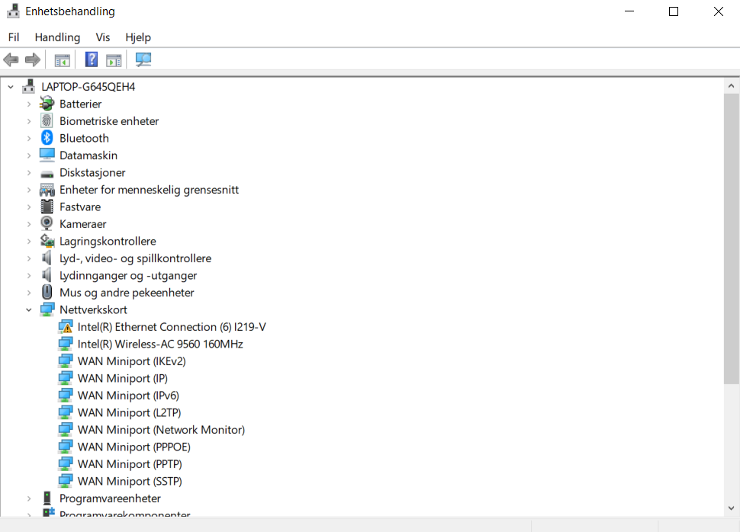
Task: Maximize the Enhetsbehandling window
Action: pos(674,11)
